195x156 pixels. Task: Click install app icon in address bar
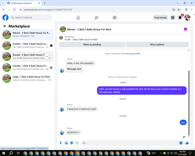[x=174, y=10]
